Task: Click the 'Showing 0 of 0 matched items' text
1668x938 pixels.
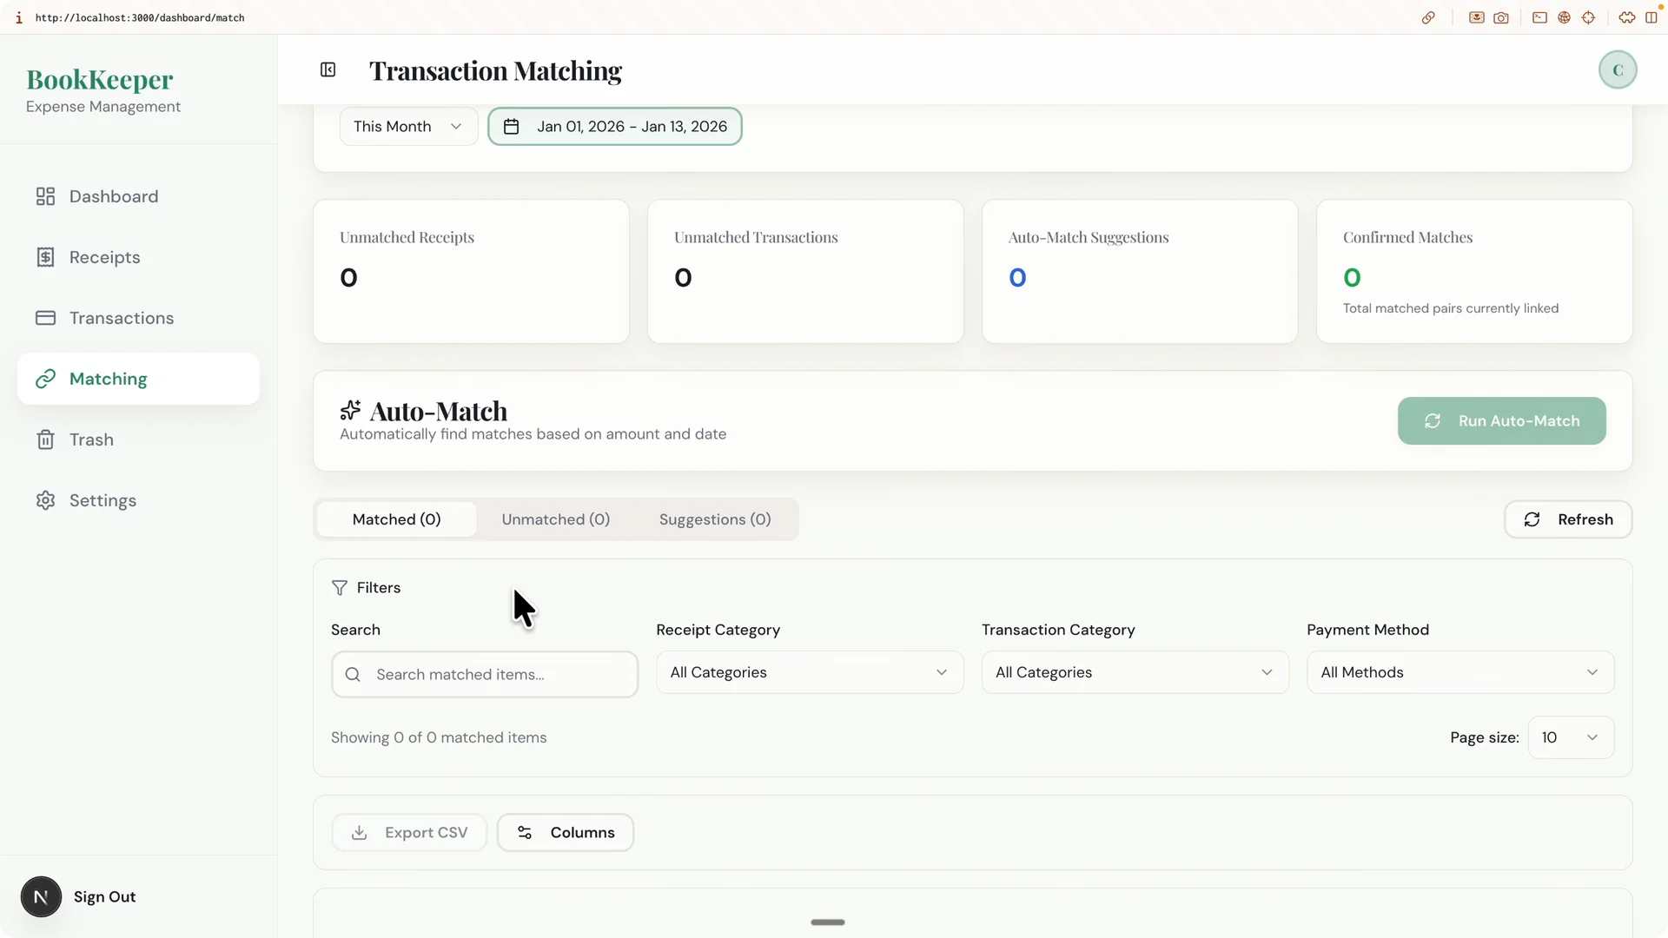Action: pos(439,737)
